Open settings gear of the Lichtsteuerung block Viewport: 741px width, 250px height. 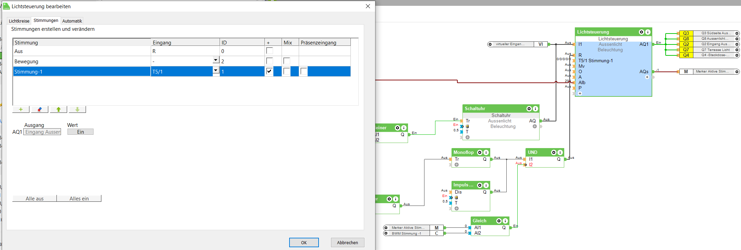641,32
